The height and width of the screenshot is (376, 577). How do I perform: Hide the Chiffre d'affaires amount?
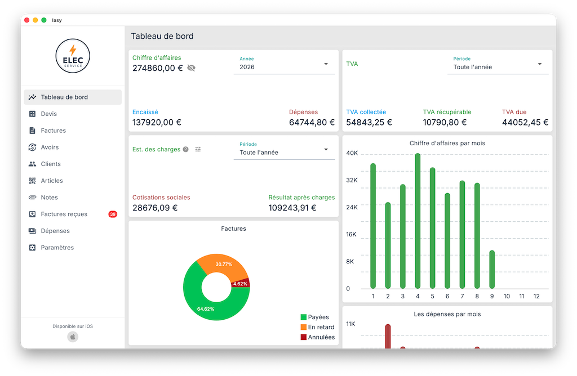click(x=192, y=68)
